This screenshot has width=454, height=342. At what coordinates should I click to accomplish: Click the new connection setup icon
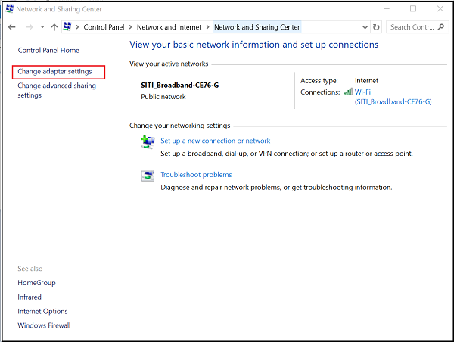[148, 141]
